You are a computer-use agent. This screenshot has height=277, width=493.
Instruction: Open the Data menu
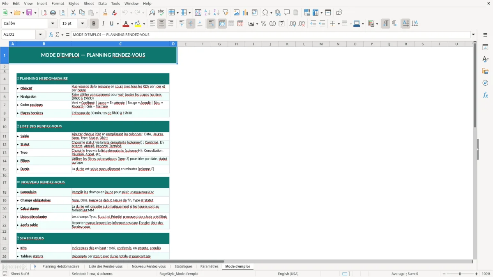point(103,3)
